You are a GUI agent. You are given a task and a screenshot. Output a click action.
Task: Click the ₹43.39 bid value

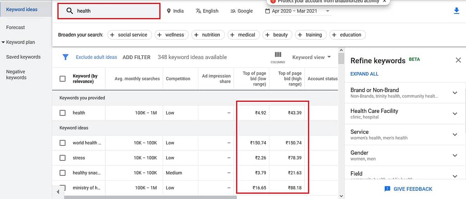tap(294, 113)
